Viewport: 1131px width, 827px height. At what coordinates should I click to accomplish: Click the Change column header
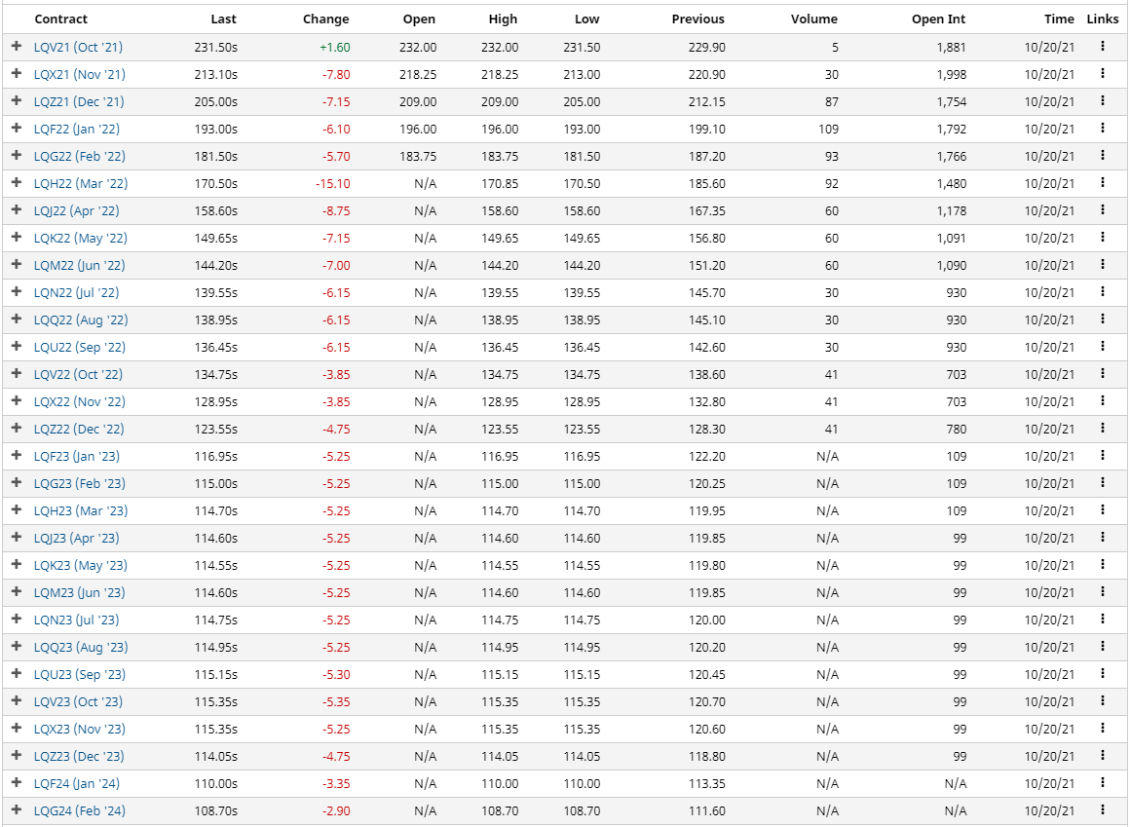click(325, 19)
